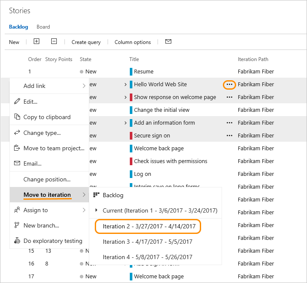Switch to the Board tab
Screen dimensions: 307x283
click(43, 27)
